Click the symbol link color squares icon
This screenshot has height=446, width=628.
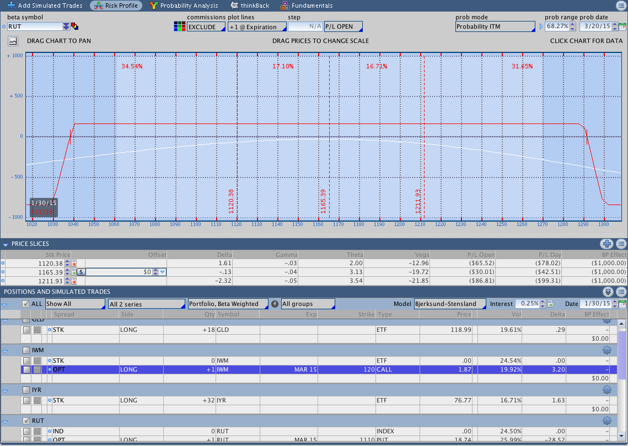pos(75,26)
